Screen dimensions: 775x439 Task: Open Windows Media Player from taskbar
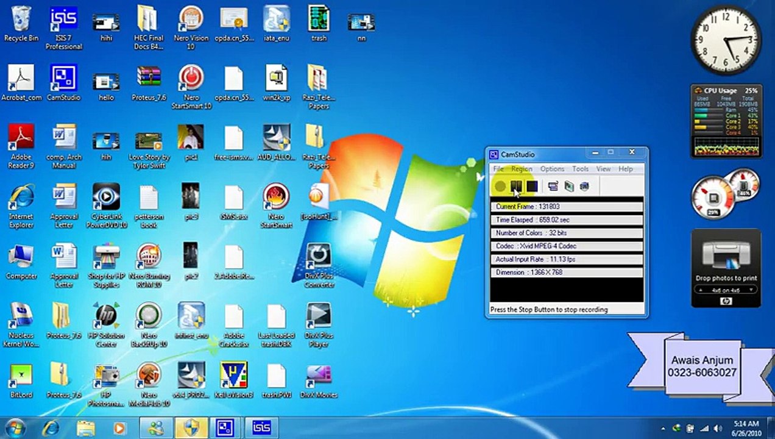[119, 428]
